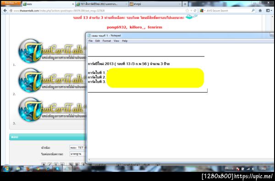
Task: Click the 'pong6932, killoro_, fenrirm' username text
Action: click(134, 27)
